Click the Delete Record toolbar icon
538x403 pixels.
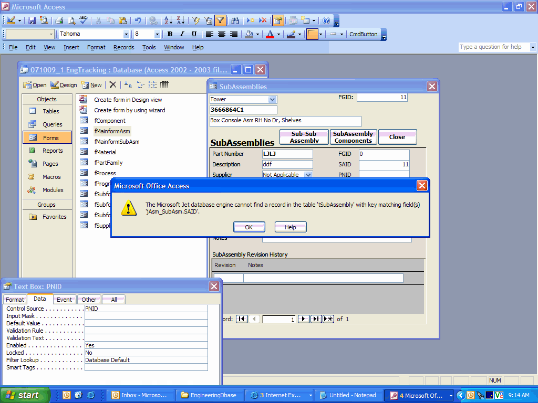click(x=263, y=20)
